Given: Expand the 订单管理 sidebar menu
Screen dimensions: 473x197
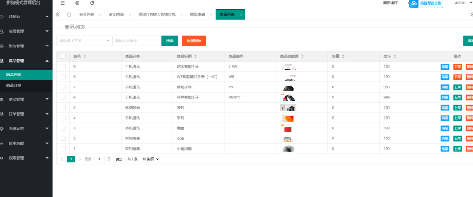Looking at the screenshot, I should pos(26,114).
